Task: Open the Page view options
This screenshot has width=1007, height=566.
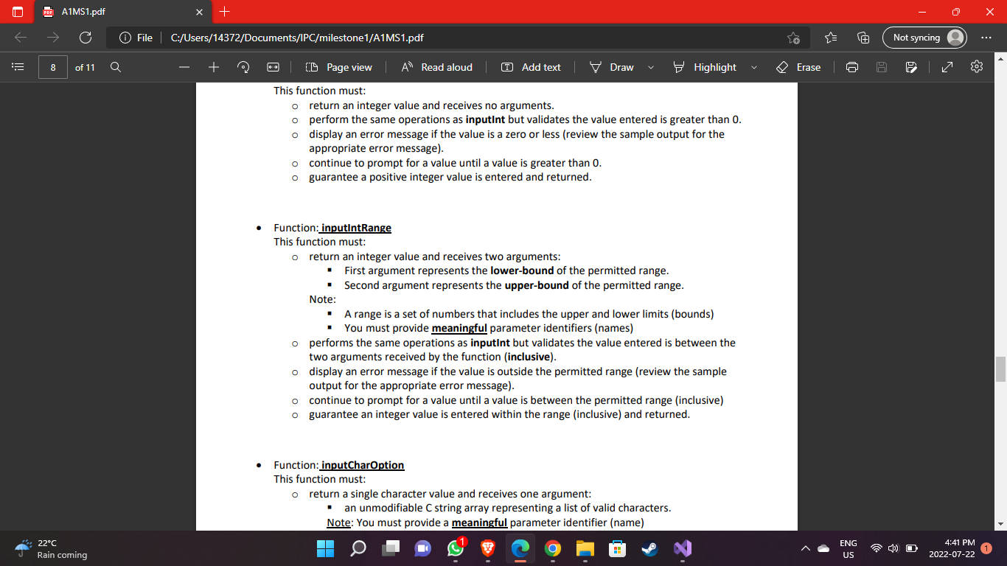Action: point(339,67)
